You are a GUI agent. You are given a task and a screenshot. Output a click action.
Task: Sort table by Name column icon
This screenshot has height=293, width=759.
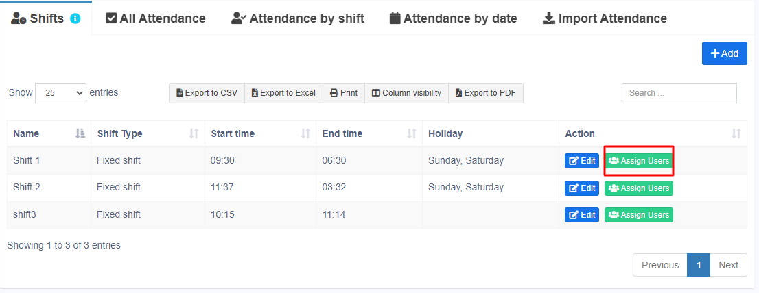(80, 133)
